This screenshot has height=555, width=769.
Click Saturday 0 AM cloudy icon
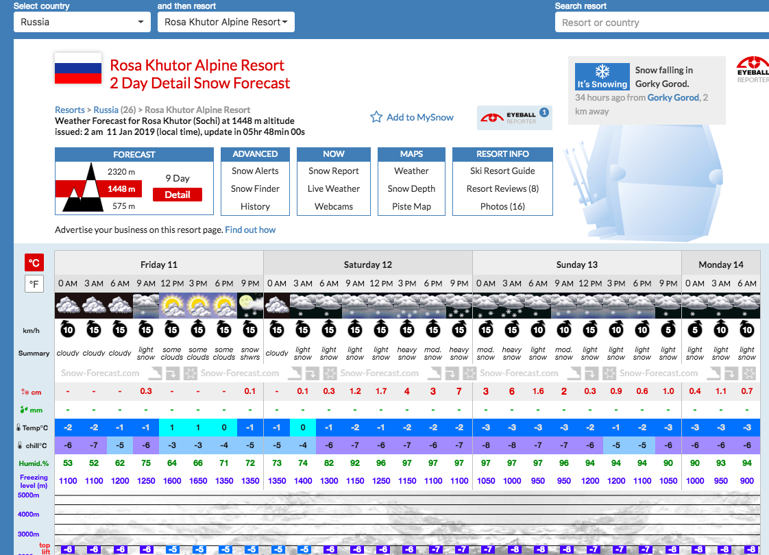coord(277,305)
